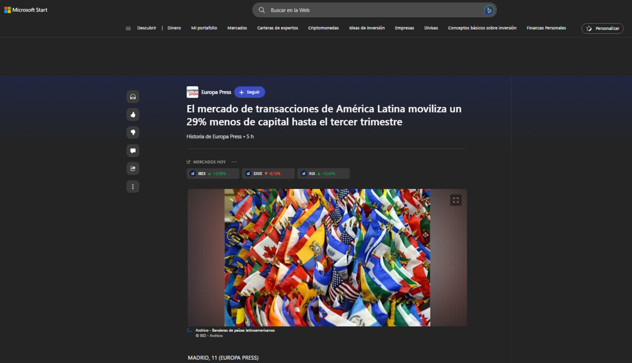Expand the article image to fullscreen
The image size is (632, 363).
[456, 200]
